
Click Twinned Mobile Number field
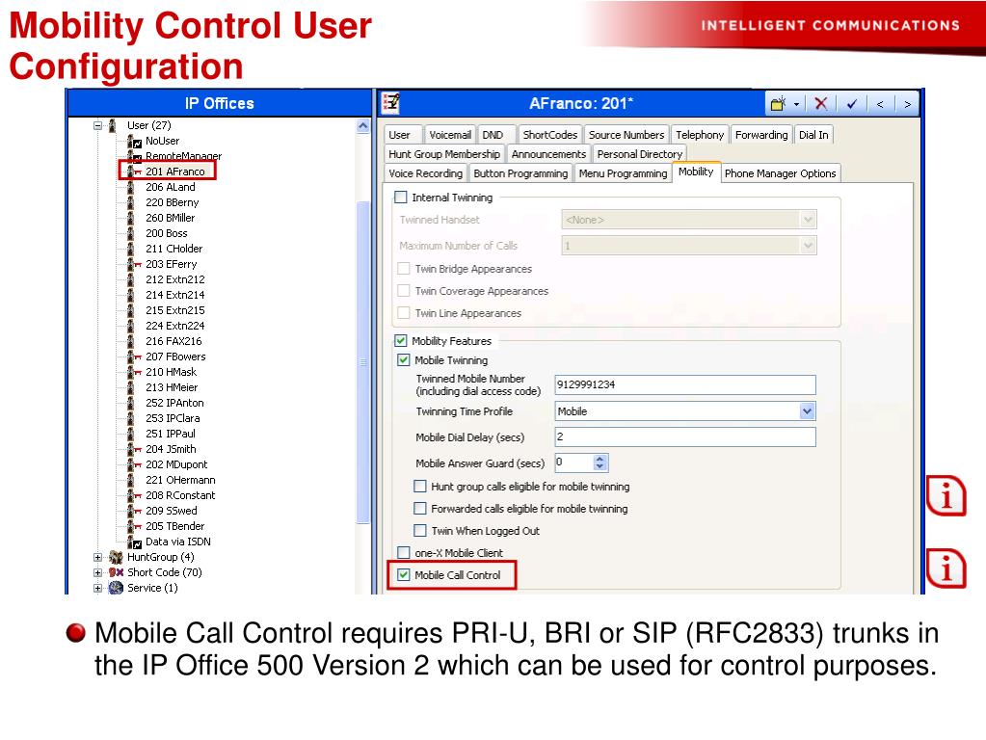(x=685, y=384)
